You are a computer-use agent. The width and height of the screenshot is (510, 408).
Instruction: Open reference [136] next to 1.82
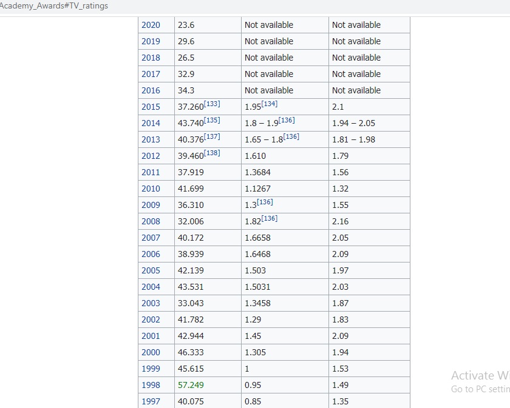(x=269, y=219)
